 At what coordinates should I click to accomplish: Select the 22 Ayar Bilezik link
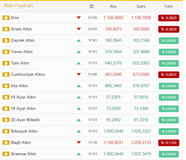(x=25, y=120)
